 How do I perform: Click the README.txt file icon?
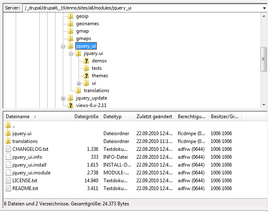pyautogui.click(x=8, y=188)
